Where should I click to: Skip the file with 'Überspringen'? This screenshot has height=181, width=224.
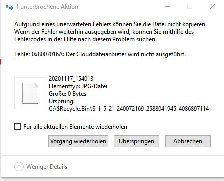[x=136, y=141]
